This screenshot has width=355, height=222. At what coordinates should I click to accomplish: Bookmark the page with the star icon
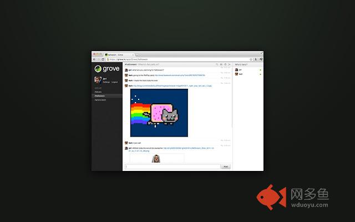click(251, 59)
